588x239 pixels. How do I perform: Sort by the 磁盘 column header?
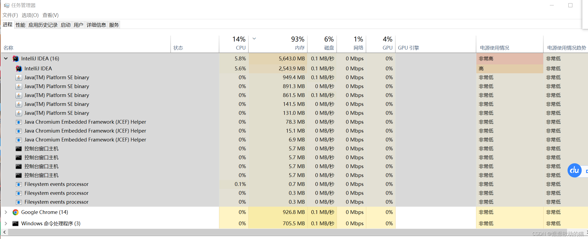[x=322, y=44]
